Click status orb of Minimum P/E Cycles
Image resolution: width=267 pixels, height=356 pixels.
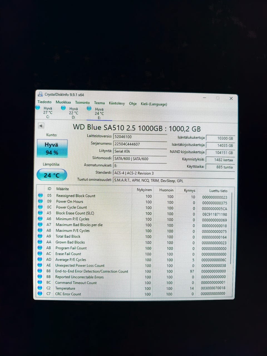(40, 219)
